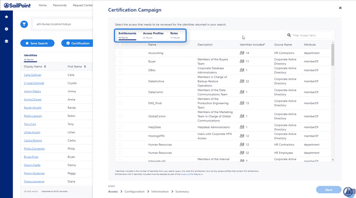Click the checkmark badge sidebar icon
This screenshot has height=198, width=356.
(7, 29)
